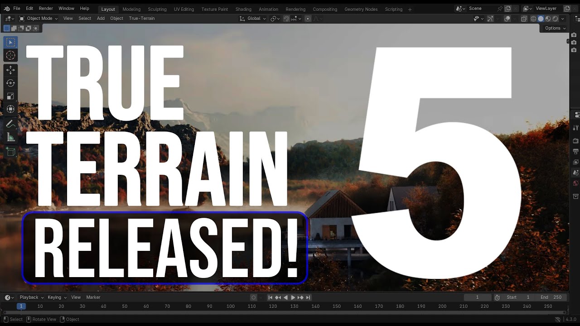Choose the Rotate tool
Screen dimensions: 580x326
(10, 83)
